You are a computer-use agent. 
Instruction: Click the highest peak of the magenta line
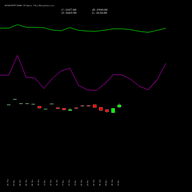click(18, 56)
